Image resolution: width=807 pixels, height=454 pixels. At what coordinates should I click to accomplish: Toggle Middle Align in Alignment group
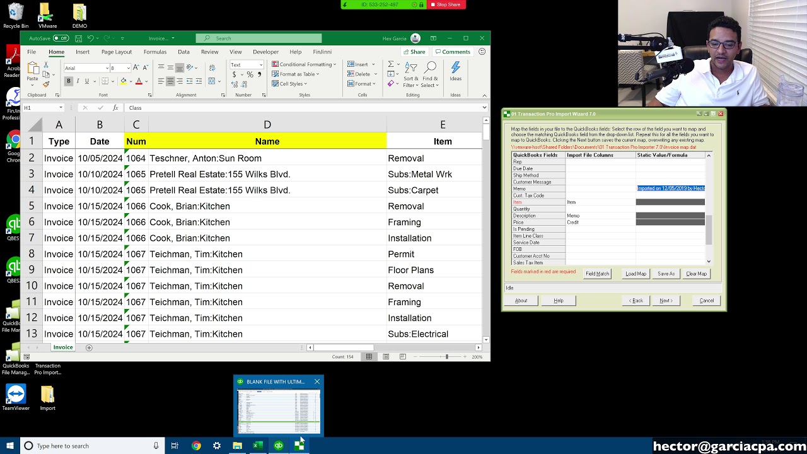click(170, 67)
